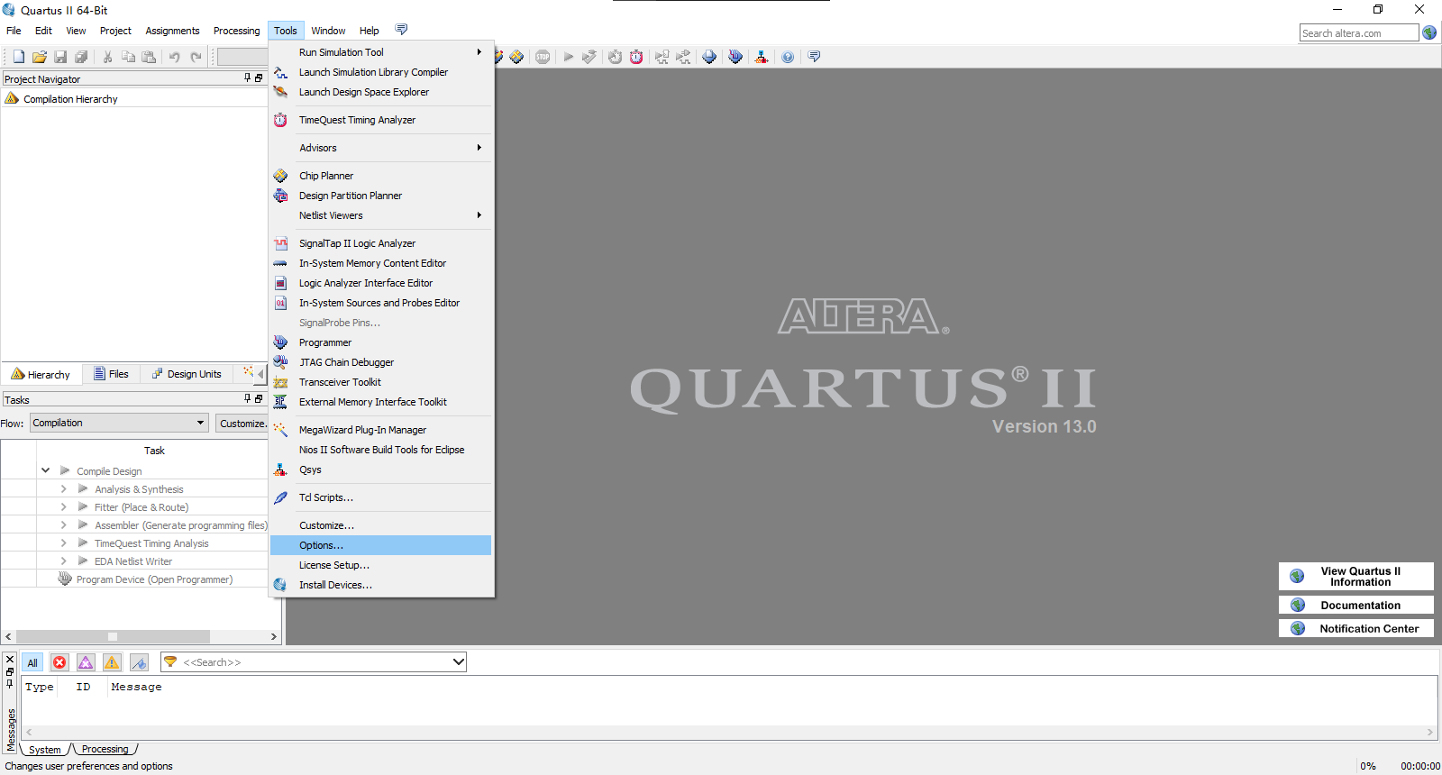Click the Redo arrow toolbar icon
1442x775 pixels.
pyautogui.click(x=196, y=57)
